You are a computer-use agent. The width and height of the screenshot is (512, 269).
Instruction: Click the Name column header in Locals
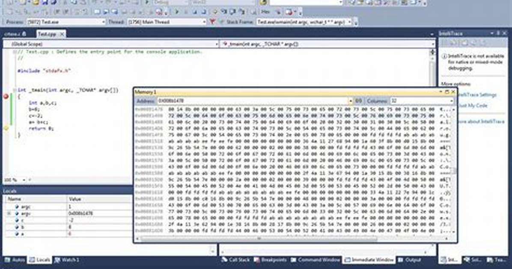35,199
